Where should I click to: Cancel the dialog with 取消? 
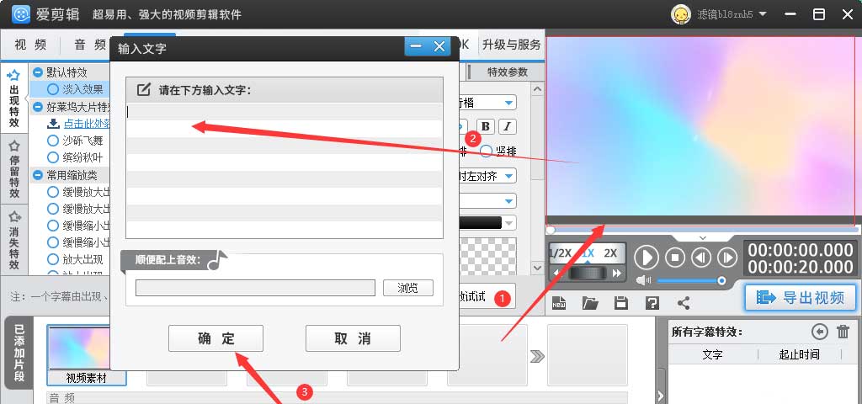click(x=353, y=338)
